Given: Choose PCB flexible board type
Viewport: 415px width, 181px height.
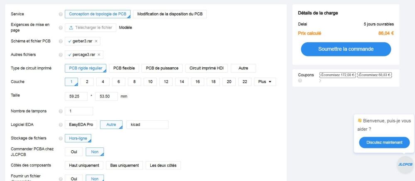Looking at the screenshot, I should [124, 68].
